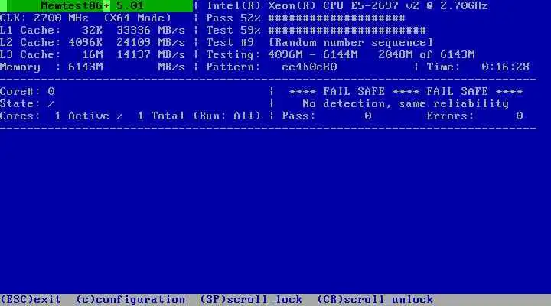Click the Memory 6143M readout
Image resolution: width=551 pixels, height=306 pixels.
[x=86, y=67]
